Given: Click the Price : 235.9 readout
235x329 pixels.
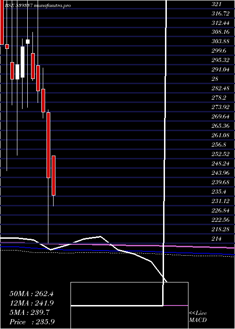Looking at the screenshot, I should point(32,322).
